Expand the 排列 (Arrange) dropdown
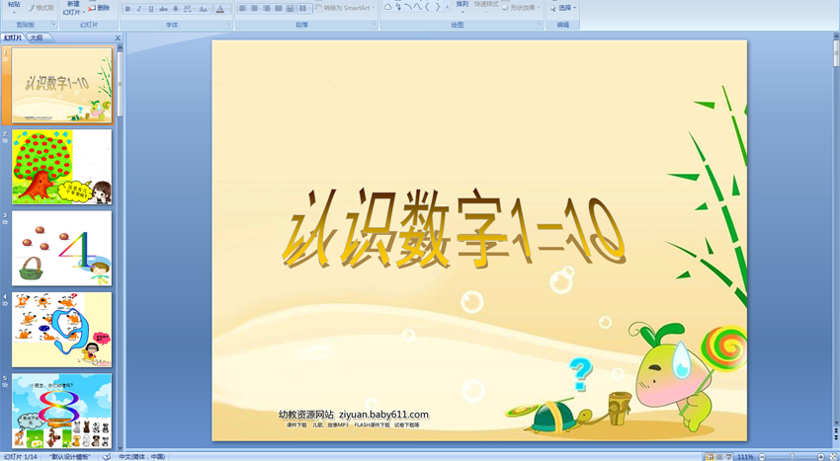Image resolution: width=840 pixels, height=461 pixels. [x=462, y=6]
